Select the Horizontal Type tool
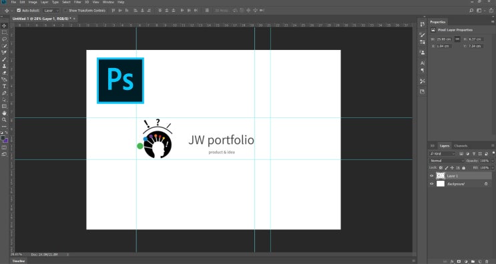This screenshot has height=264, width=496. [x=5, y=86]
